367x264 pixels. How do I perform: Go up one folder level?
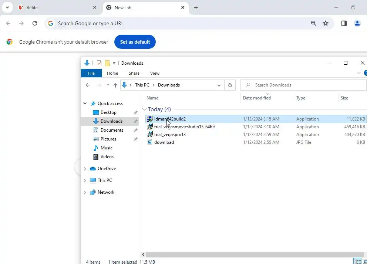[x=115, y=85]
